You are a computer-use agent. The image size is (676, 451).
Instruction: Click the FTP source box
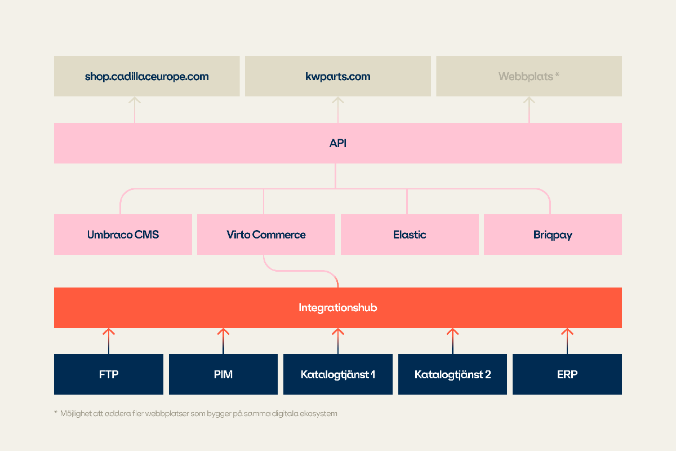click(x=109, y=374)
